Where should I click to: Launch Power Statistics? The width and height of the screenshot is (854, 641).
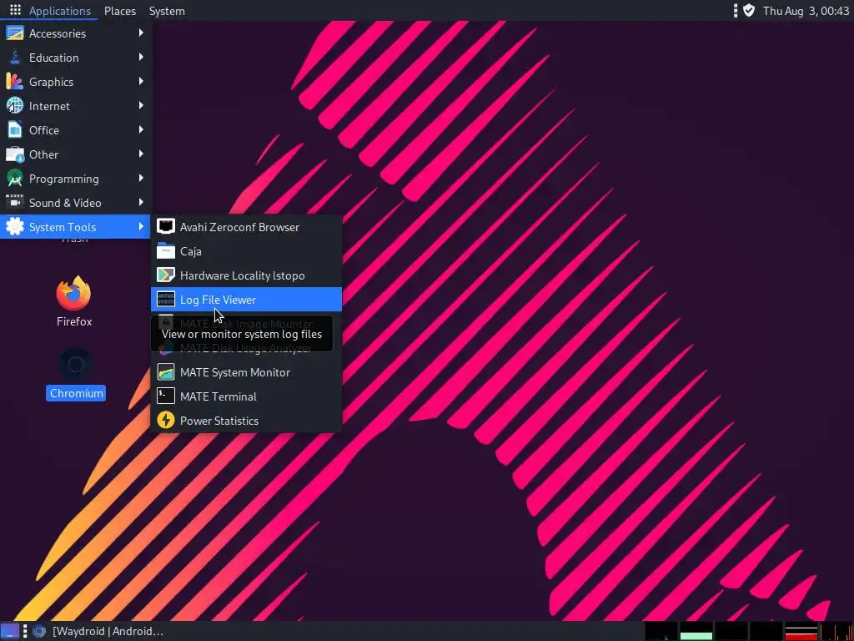246,421
